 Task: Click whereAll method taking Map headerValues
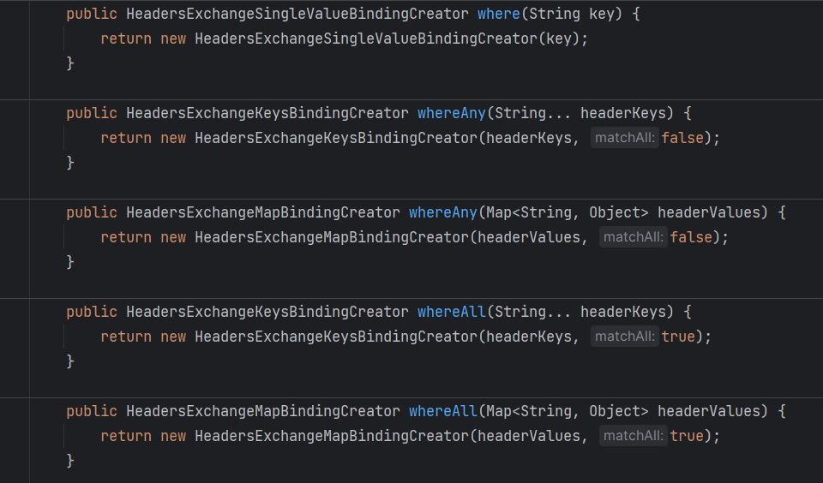click(x=443, y=411)
